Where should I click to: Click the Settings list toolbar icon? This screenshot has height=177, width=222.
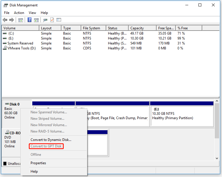[58, 20]
